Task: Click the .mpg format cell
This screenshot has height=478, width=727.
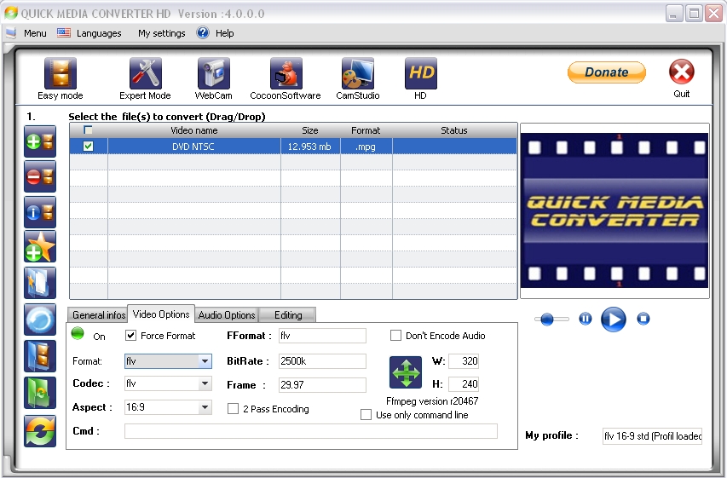Action: tap(366, 147)
